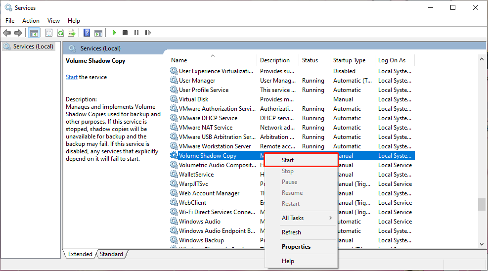Image resolution: width=488 pixels, height=271 pixels.
Task: Click the Restart Service toolbar icon
Action: [148, 33]
